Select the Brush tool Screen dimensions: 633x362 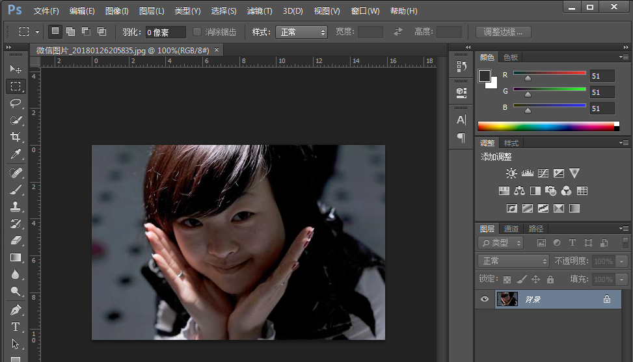pos(16,189)
